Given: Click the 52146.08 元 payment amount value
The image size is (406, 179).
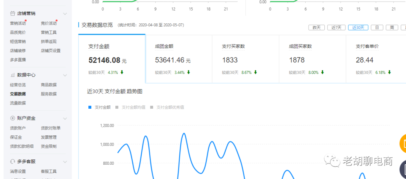Looking at the screenshot, I should (x=108, y=61).
